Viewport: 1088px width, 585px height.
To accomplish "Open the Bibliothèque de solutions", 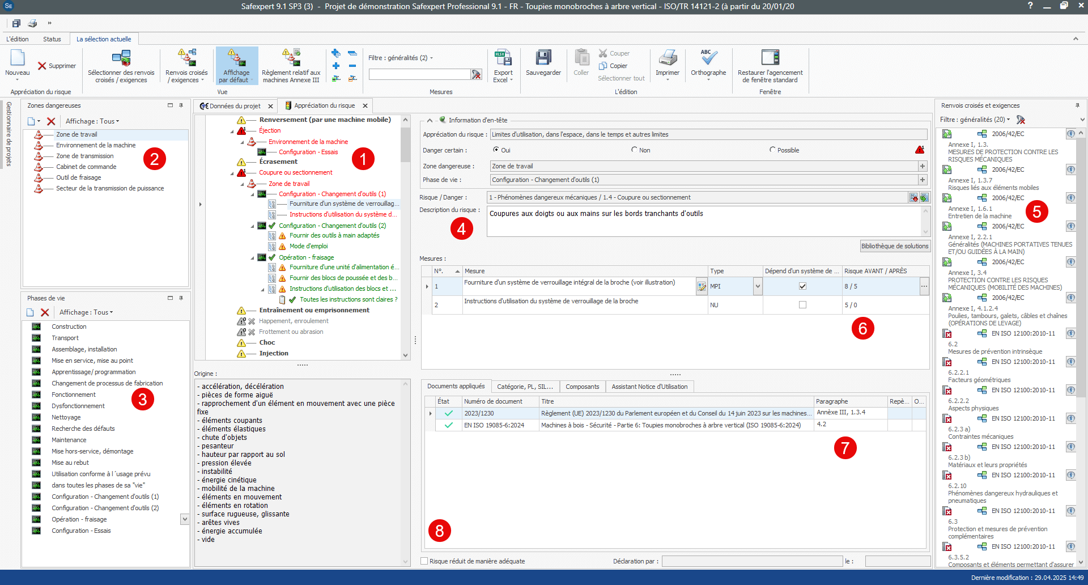I will click(x=895, y=246).
